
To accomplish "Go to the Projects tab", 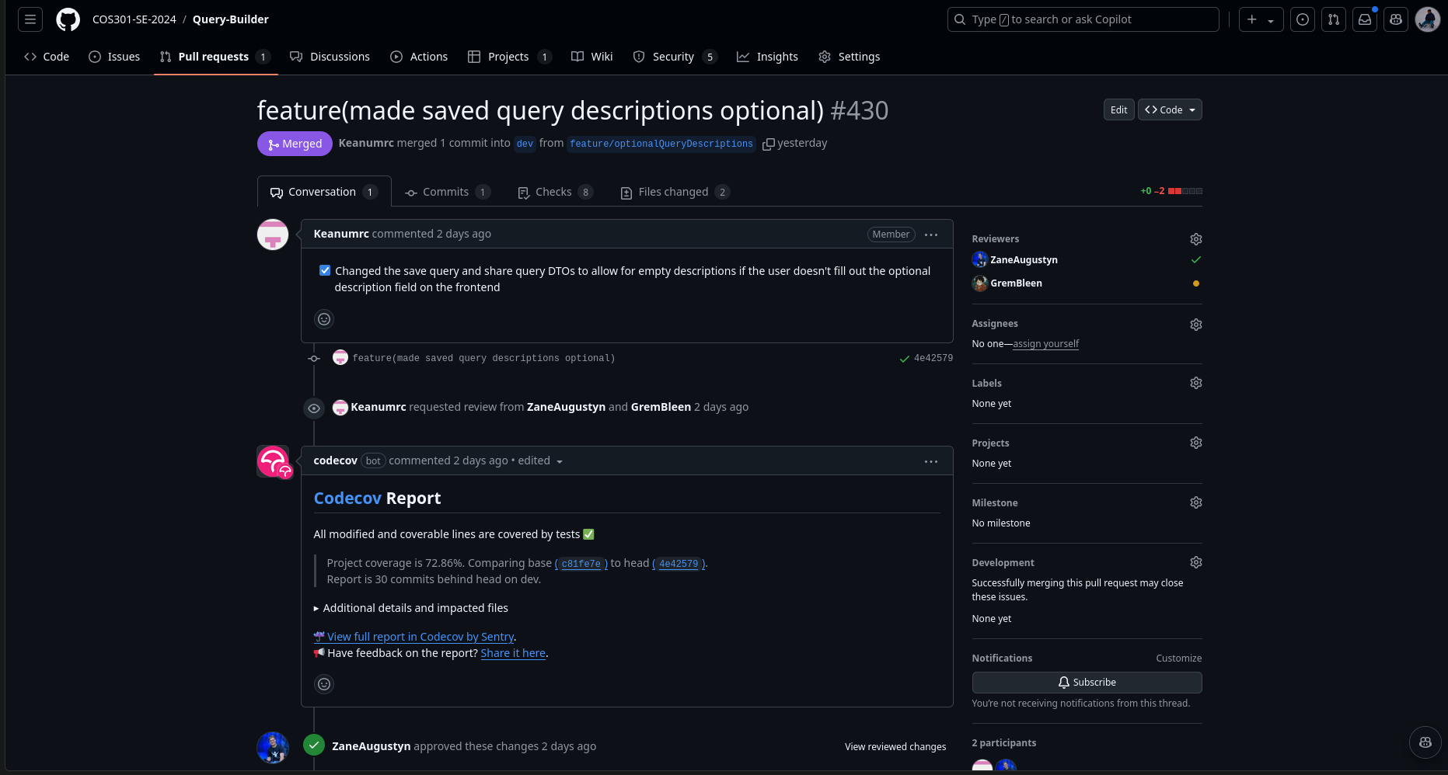I will 509,57.
